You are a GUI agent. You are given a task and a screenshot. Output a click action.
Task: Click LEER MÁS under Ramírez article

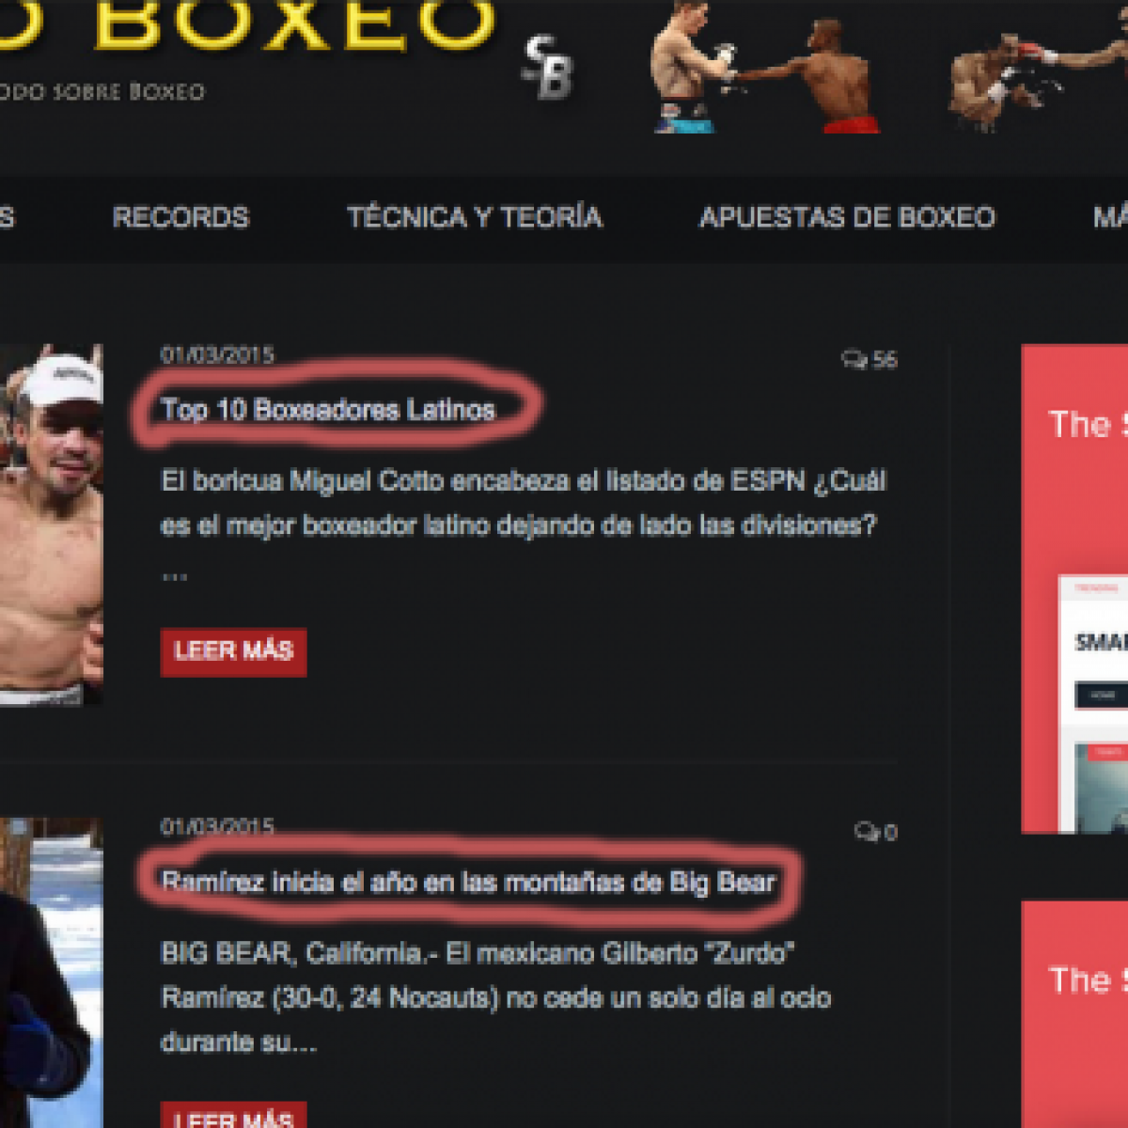point(233,1115)
